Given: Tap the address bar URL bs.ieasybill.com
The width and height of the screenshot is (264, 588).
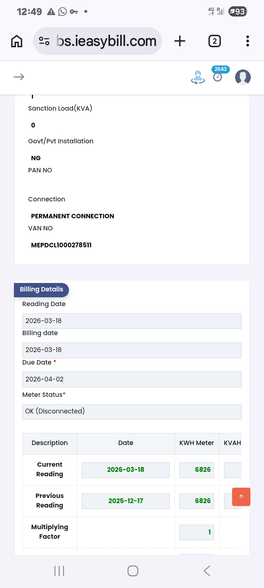Looking at the screenshot, I should click(106, 41).
